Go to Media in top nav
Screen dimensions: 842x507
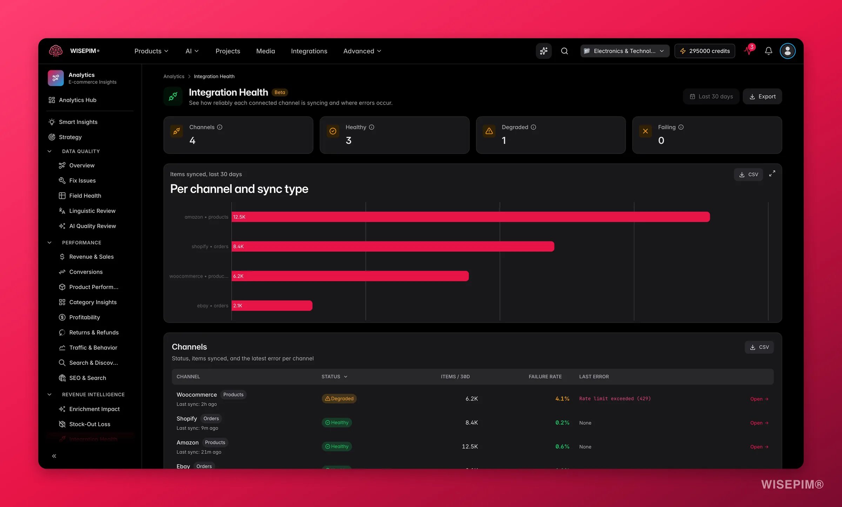pyautogui.click(x=266, y=51)
